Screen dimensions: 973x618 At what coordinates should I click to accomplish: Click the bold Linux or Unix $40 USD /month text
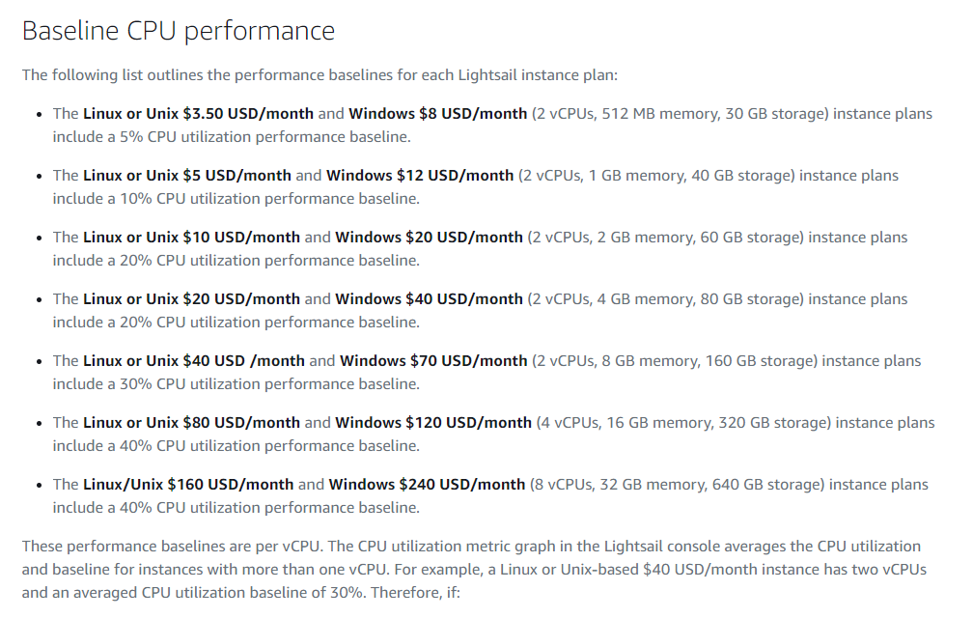pos(193,361)
